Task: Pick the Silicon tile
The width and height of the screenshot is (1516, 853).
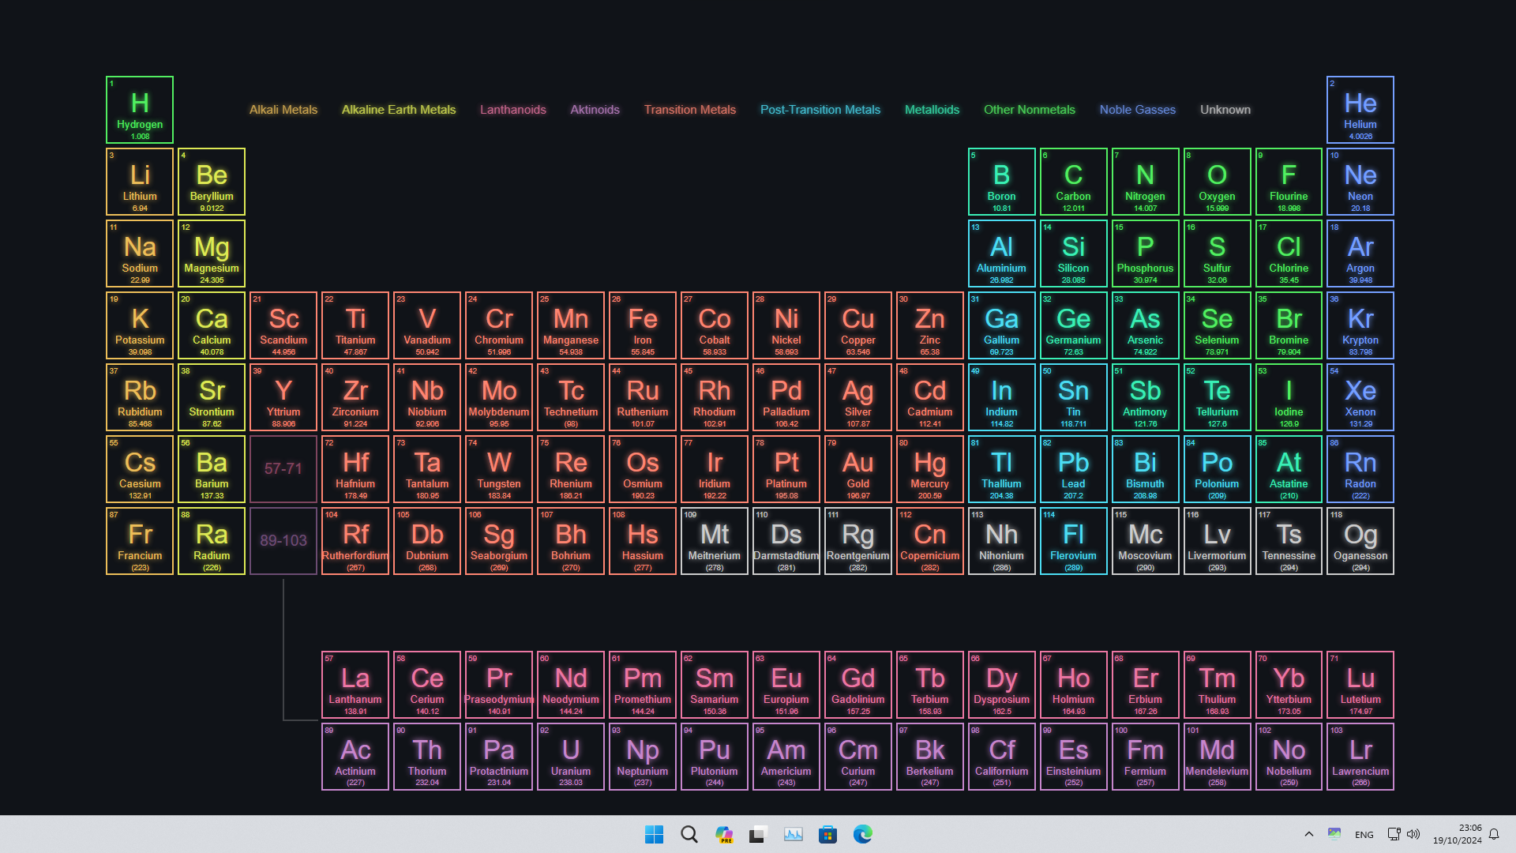Action: pos(1073,254)
